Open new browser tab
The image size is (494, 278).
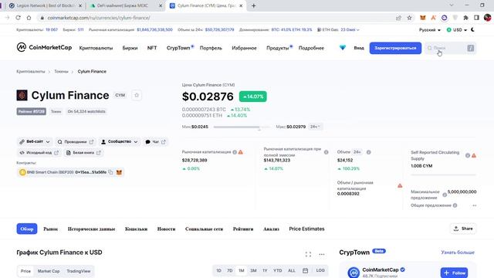coord(254,5)
